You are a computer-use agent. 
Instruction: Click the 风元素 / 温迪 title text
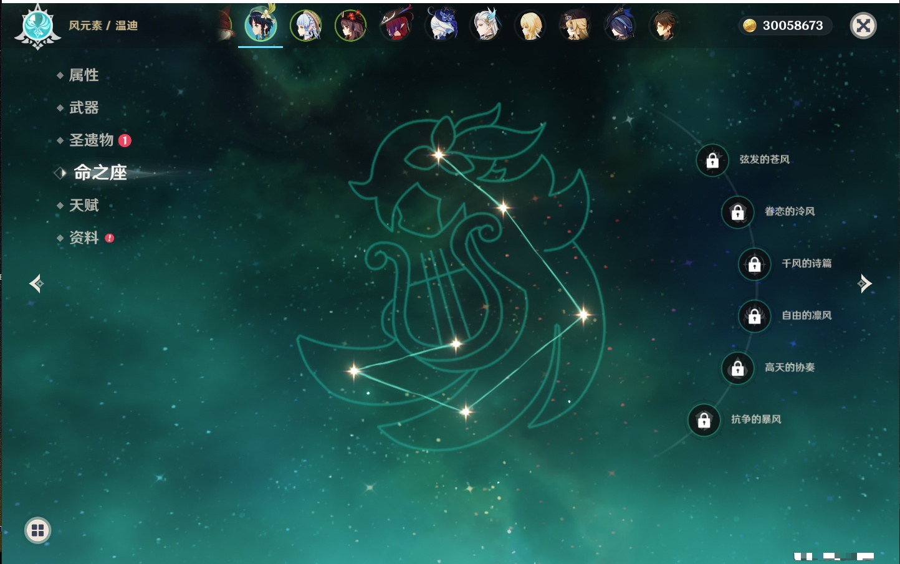103,26
